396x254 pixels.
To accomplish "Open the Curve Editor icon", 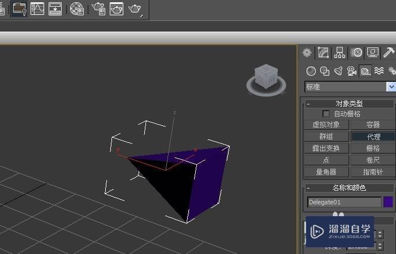I will (37, 8).
